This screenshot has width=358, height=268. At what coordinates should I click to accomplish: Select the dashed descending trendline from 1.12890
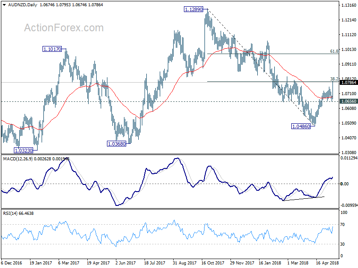coord(261,67)
